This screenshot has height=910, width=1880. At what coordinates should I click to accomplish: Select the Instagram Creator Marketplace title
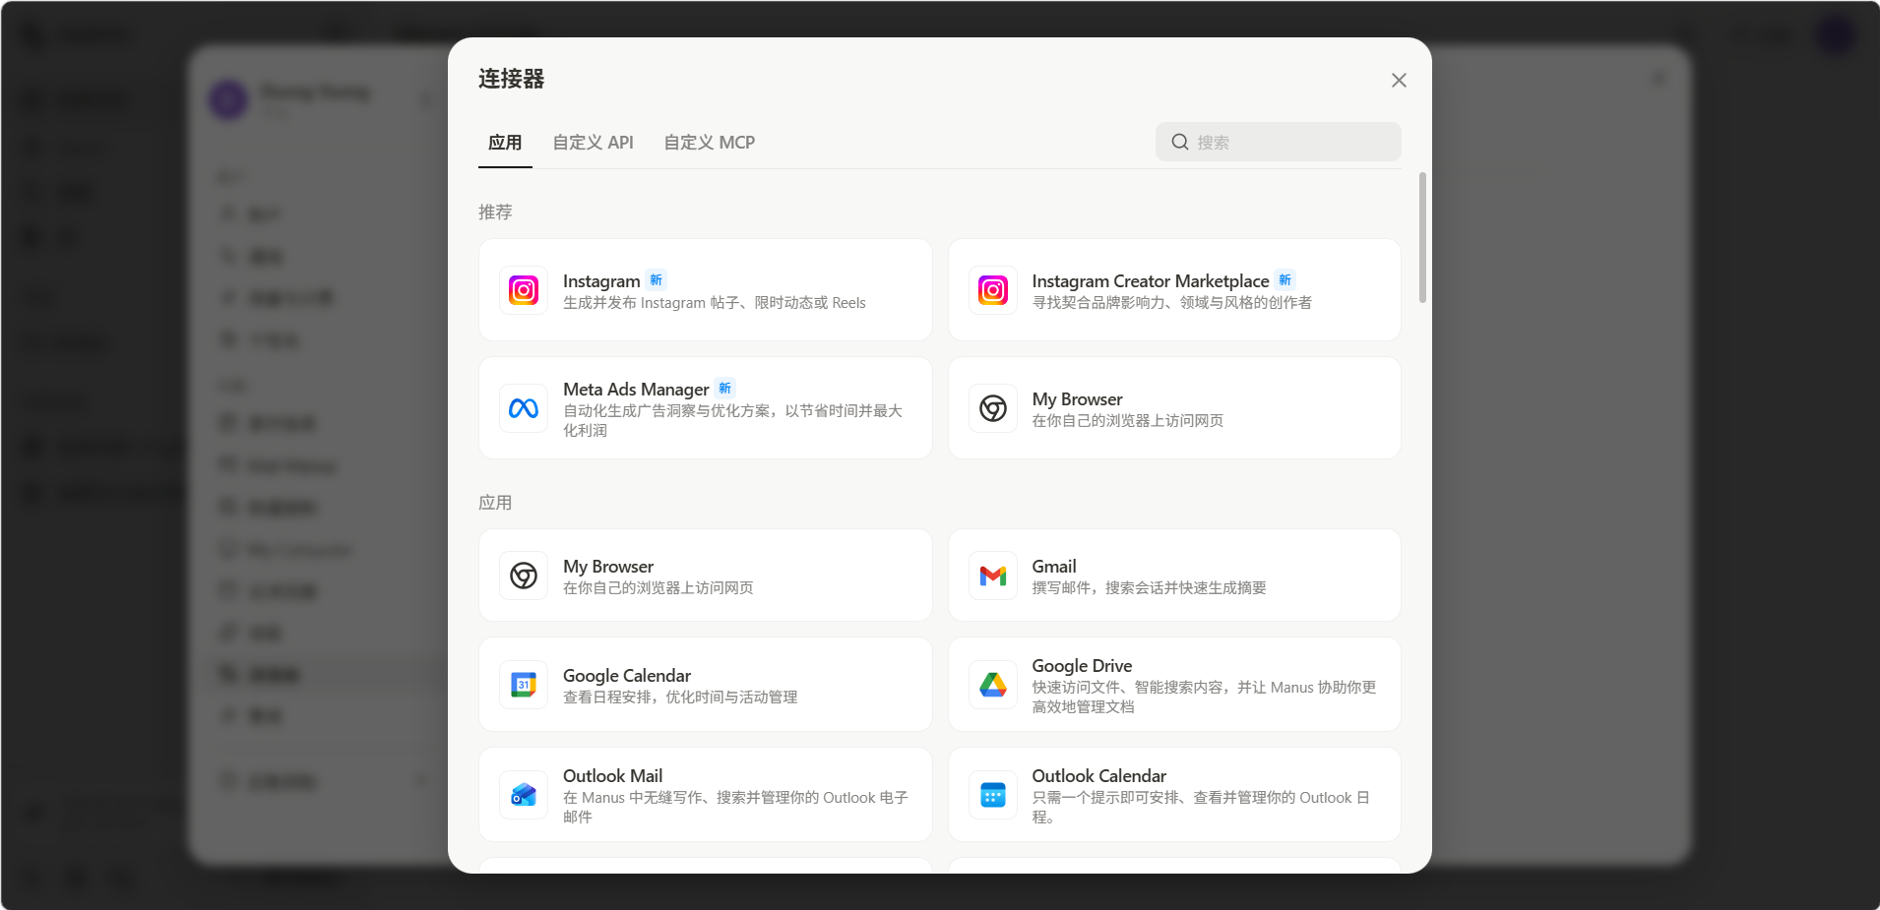click(1150, 281)
